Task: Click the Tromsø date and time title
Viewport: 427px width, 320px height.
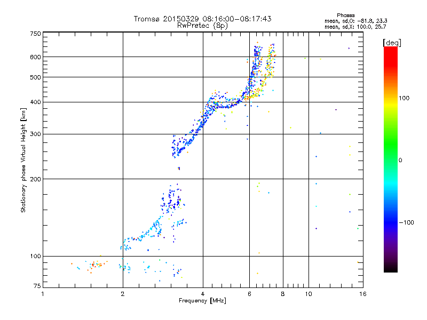Action: [202, 19]
